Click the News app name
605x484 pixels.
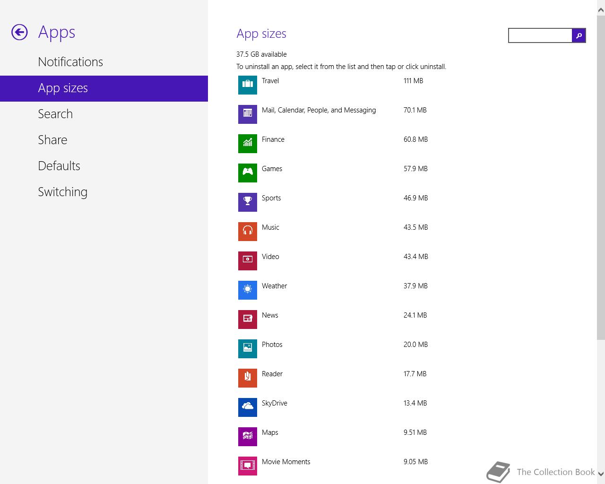[270, 315]
